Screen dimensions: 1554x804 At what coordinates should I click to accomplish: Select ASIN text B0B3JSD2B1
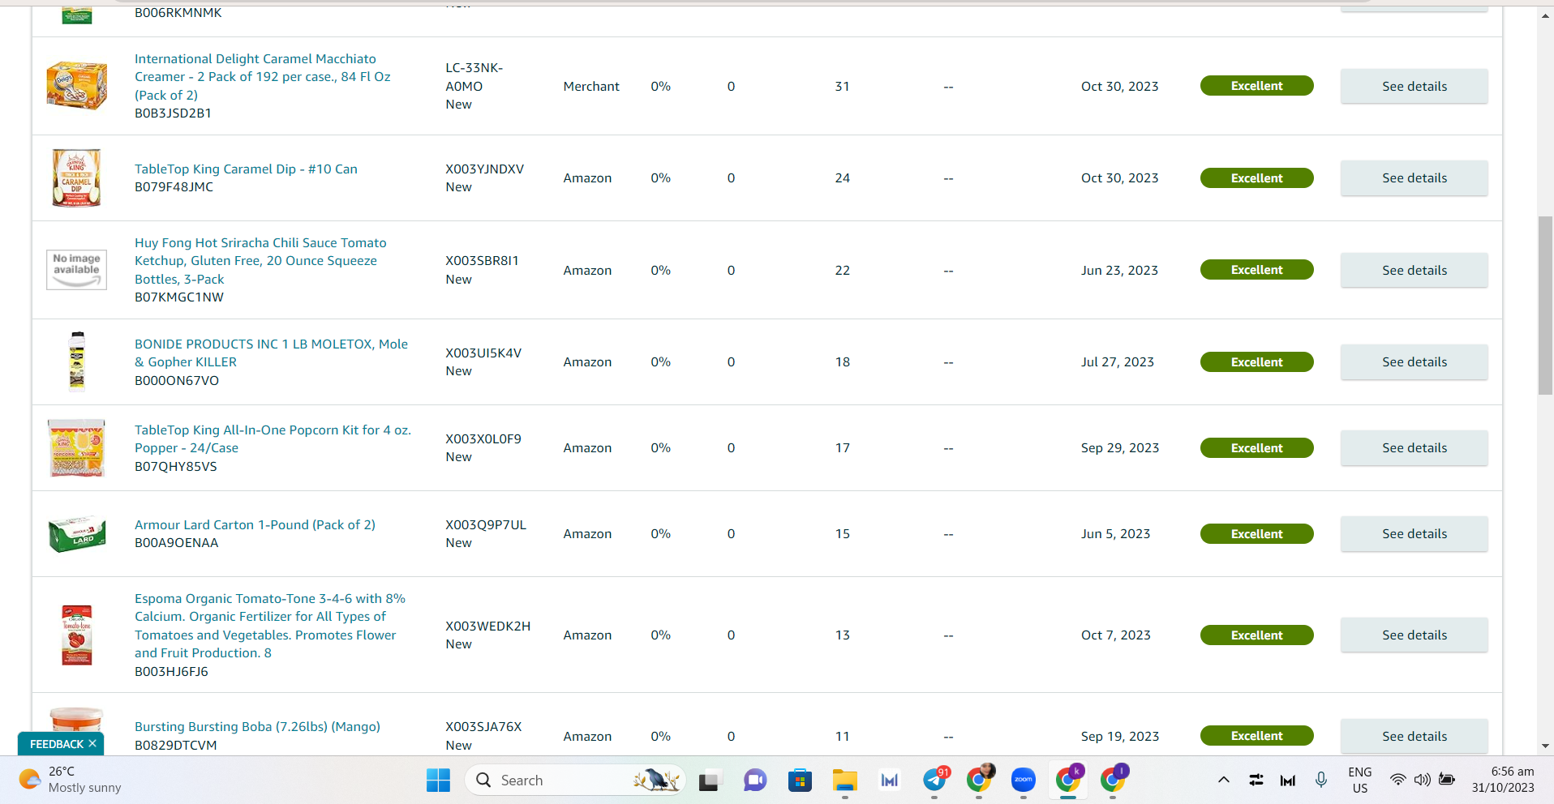pos(173,113)
